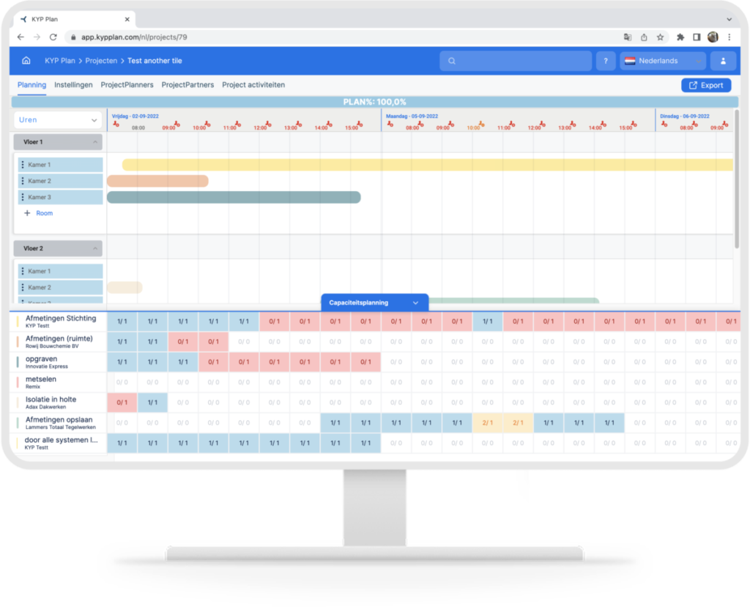Image resolution: width=750 pixels, height=607 pixels.
Task: Click the browser extensions puzzle icon
Action: click(x=679, y=36)
